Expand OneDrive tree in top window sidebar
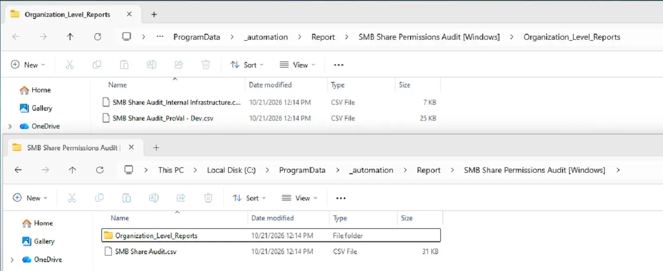 click(x=10, y=127)
